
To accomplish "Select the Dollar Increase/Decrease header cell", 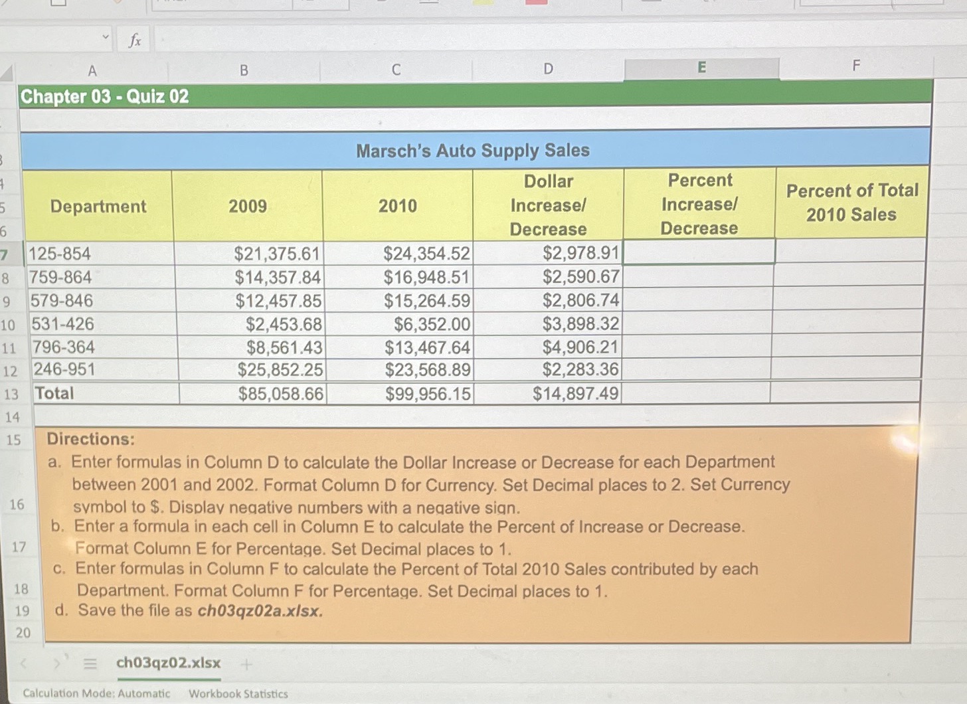I will (549, 205).
